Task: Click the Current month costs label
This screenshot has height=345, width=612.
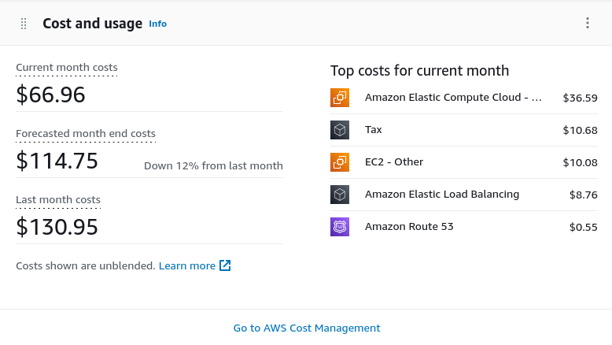Action: pyautogui.click(x=67, y=67)
